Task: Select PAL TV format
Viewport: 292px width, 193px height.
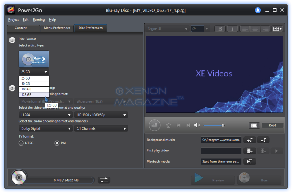Action: (57, 143)
